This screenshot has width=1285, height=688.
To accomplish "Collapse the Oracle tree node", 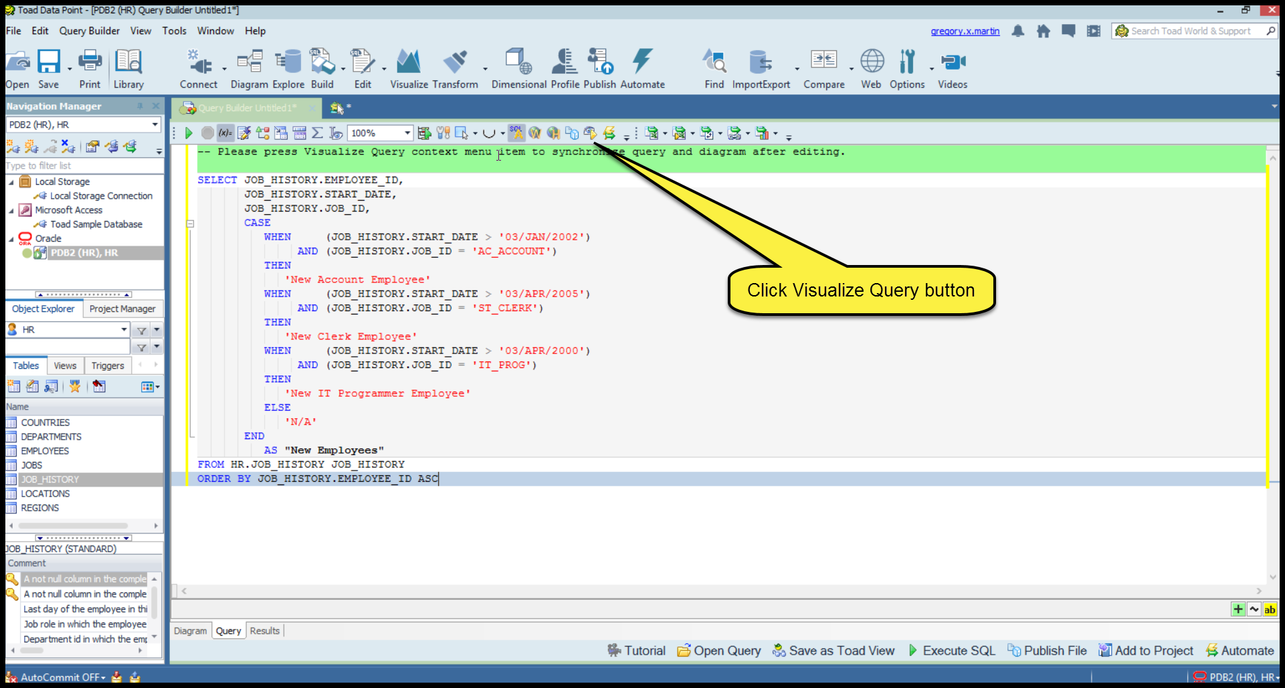I will [11, 239].
